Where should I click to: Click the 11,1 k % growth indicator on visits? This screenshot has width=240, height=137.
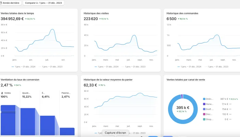pyautogui.click(x=104, y=19)
